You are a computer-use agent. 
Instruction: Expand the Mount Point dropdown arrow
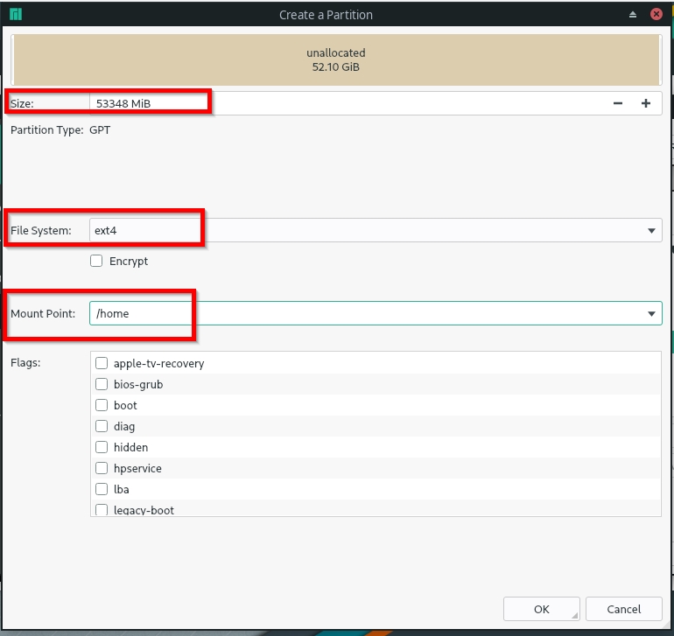(651, 314)
